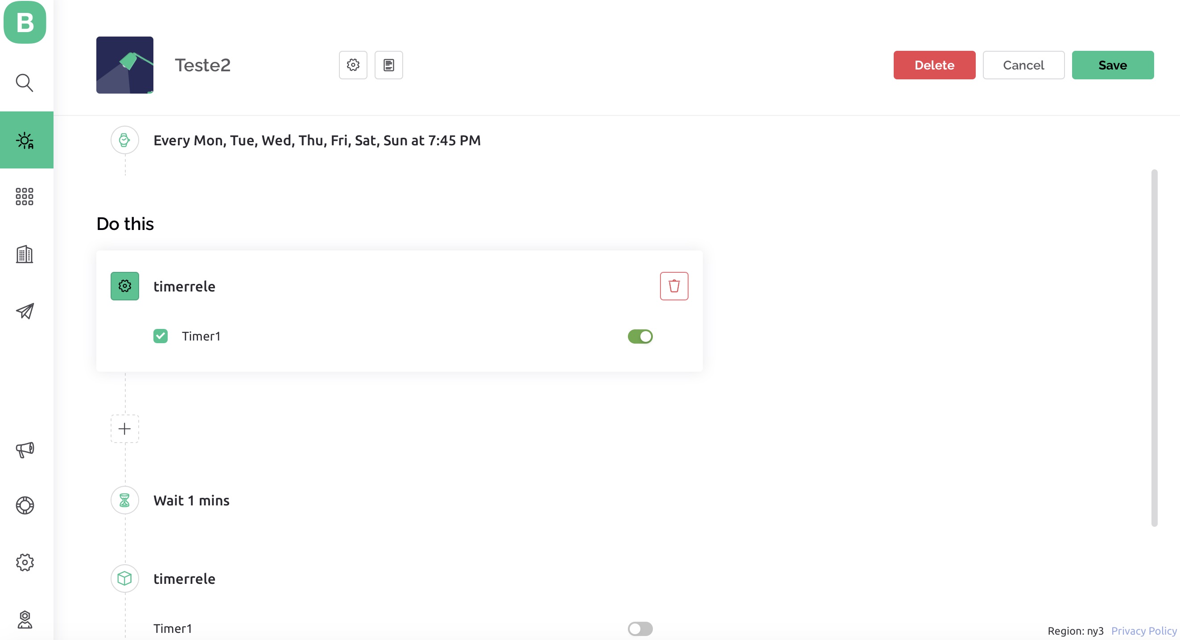Turn off the green Timer1 switch

pos(640,336)
